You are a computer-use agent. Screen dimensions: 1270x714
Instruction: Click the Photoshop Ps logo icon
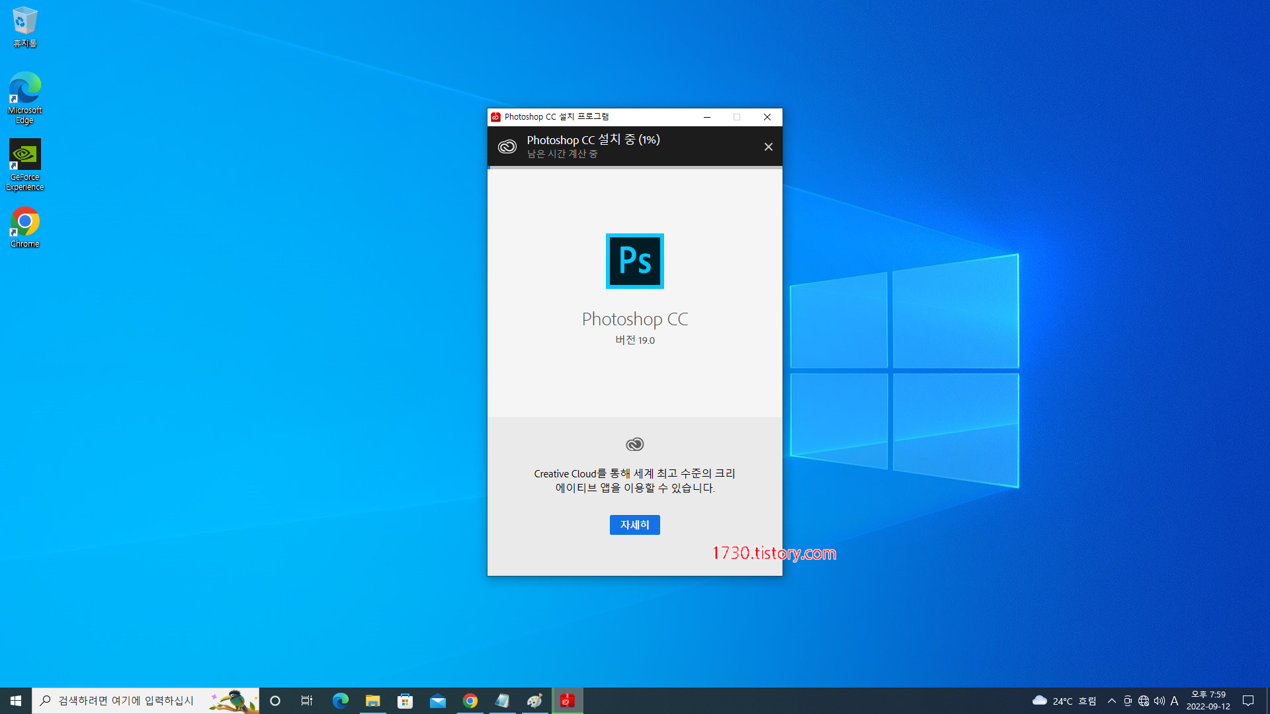634,261
